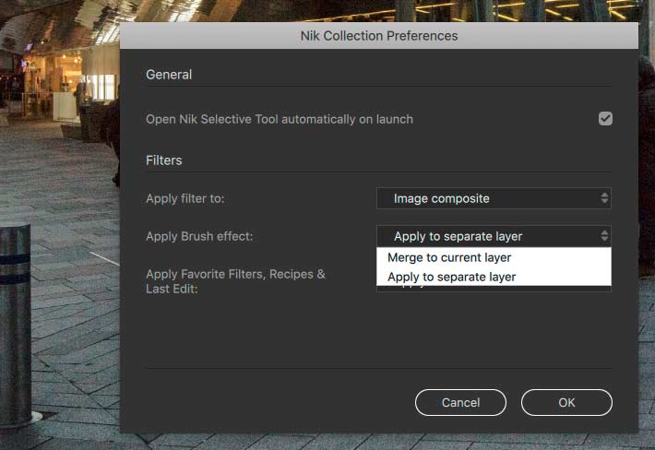Image resolution: width=655 pixels, height=450 pixels.
Task: Click the Filters section heading
Action: (164, 160)
